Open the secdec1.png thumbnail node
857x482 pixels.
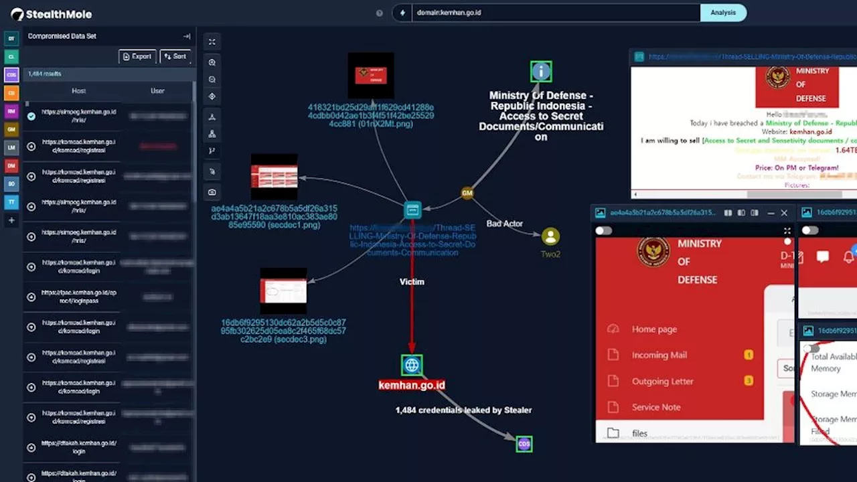point(274,177)
